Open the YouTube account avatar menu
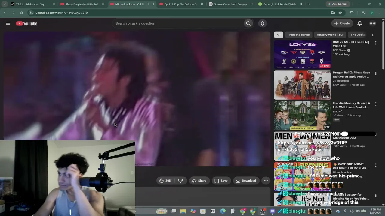 click(x=373, y=23)
